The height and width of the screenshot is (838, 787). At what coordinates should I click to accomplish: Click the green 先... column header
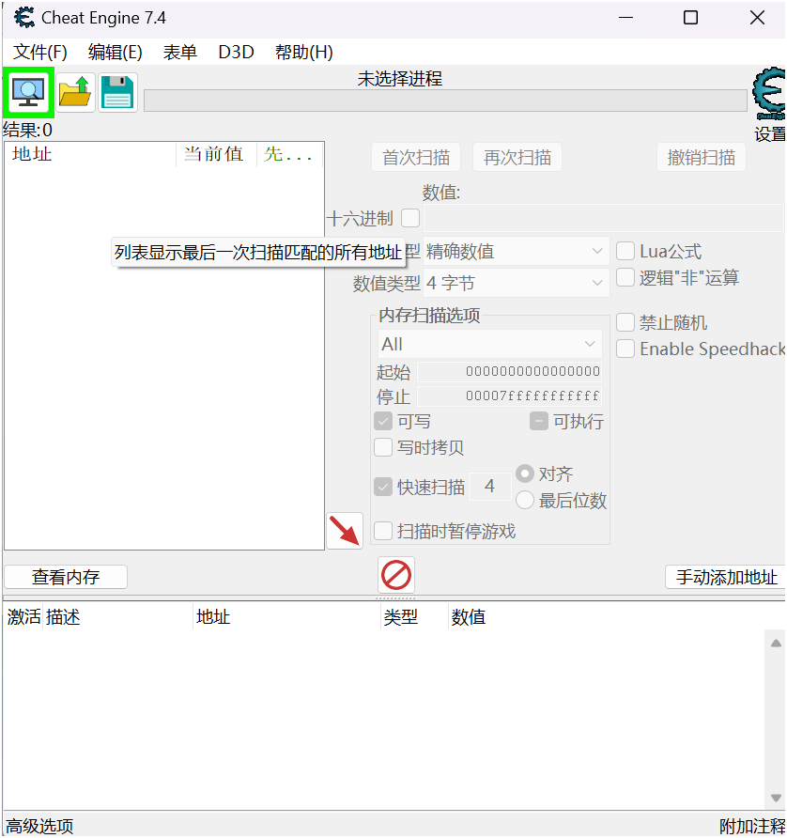click(290, 154)
